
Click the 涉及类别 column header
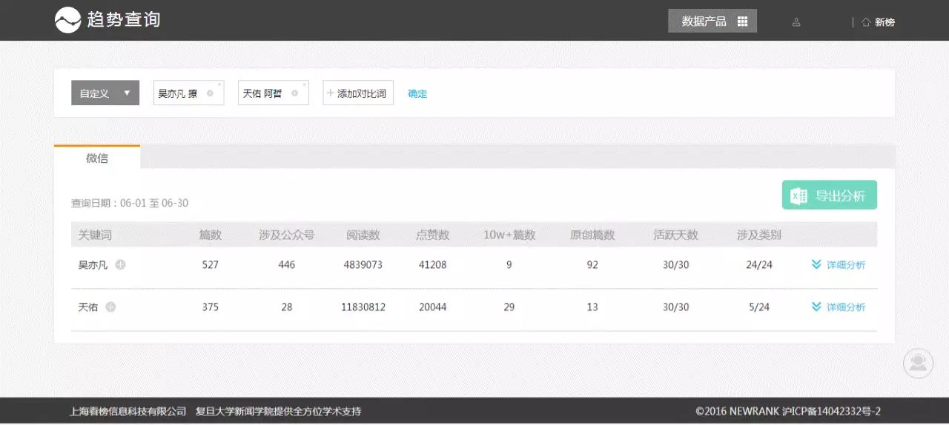pyautogui.click(x=759, y=235)
